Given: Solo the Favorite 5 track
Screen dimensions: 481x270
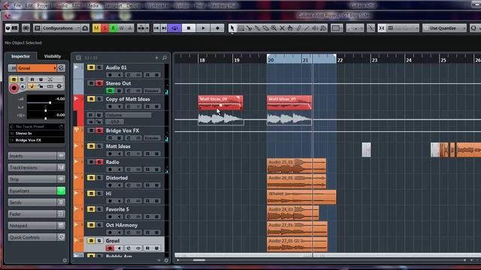Looking at the screenshot, I should [99, 209].
